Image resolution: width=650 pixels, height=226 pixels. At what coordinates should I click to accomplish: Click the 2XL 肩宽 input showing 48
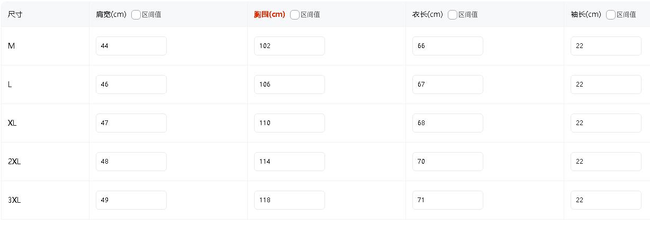coord(131,162)
